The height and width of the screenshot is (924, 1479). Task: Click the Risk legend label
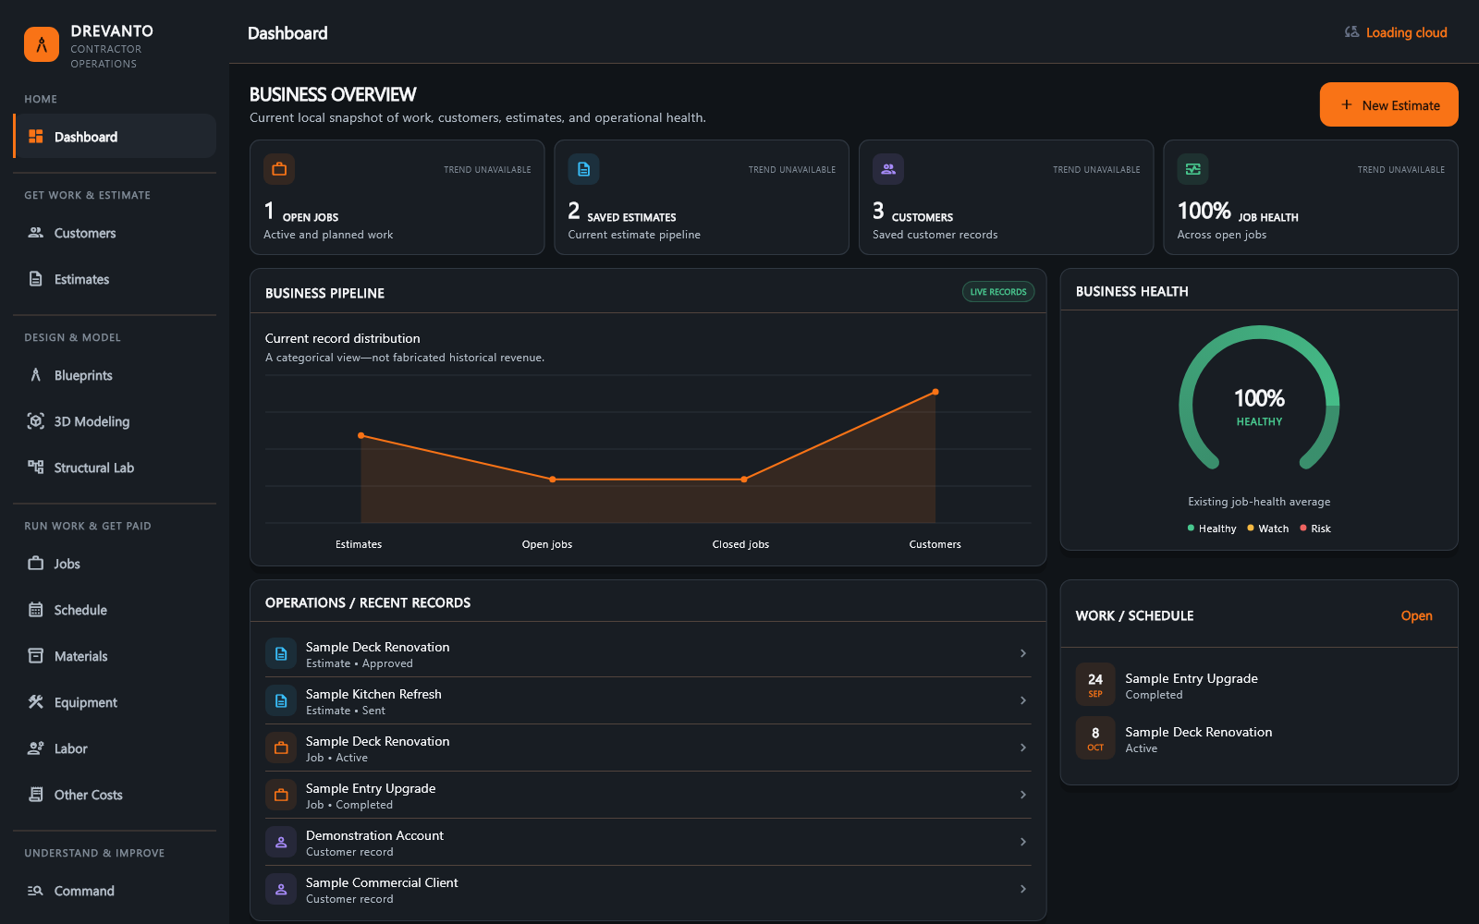point(1320,529)
